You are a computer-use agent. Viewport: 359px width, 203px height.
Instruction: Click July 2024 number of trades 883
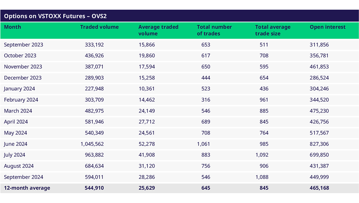tap(206, 155)
